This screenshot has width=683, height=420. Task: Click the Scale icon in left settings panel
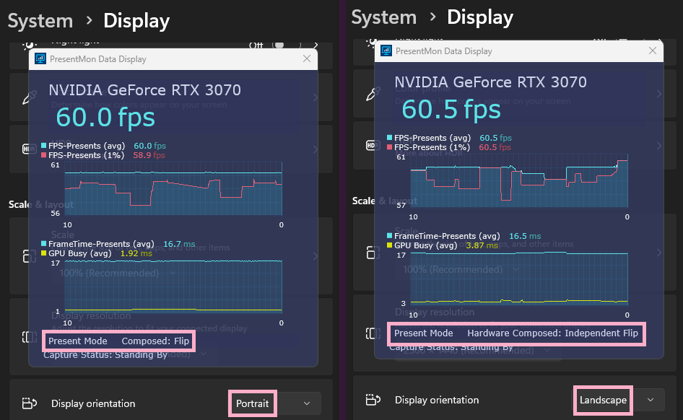(x=29, y=256)
